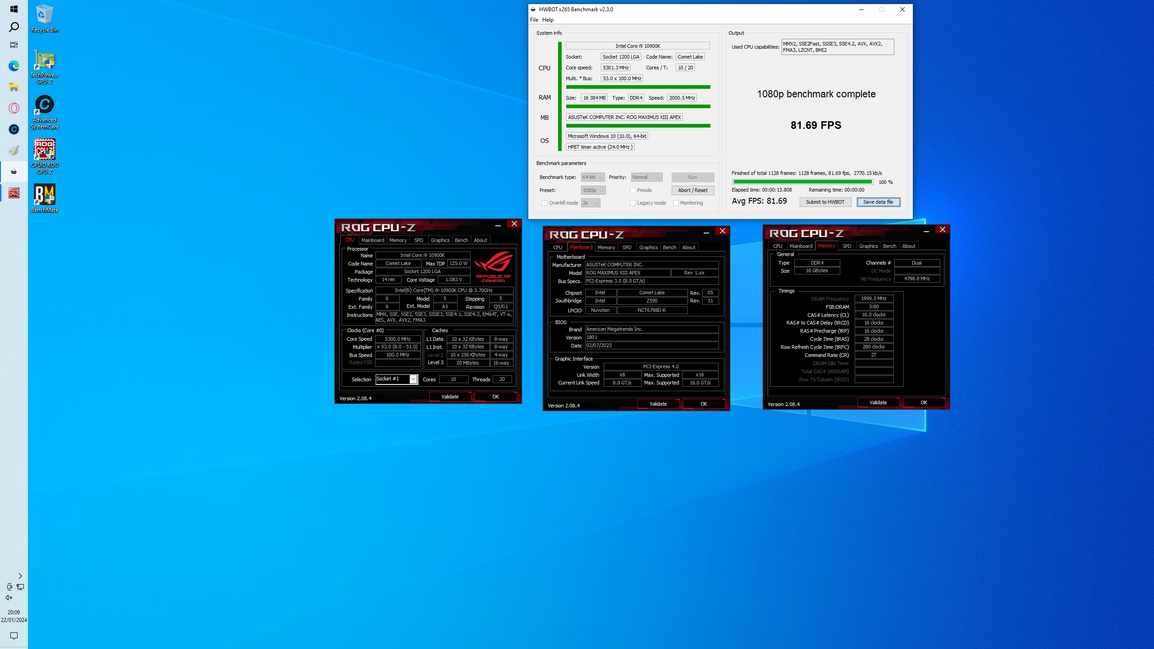1154x649 pixels.
Task: Expand Overkill mode 2x dropdown
Action: [591, 203]
